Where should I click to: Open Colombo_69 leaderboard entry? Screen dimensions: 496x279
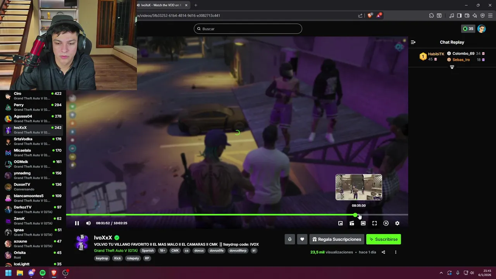[466, 53]
